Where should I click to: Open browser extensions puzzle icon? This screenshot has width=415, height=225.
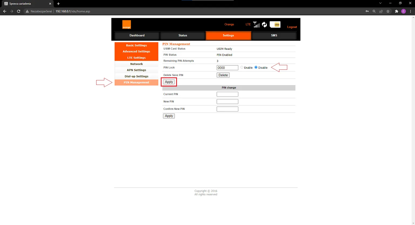coord(396,11)
